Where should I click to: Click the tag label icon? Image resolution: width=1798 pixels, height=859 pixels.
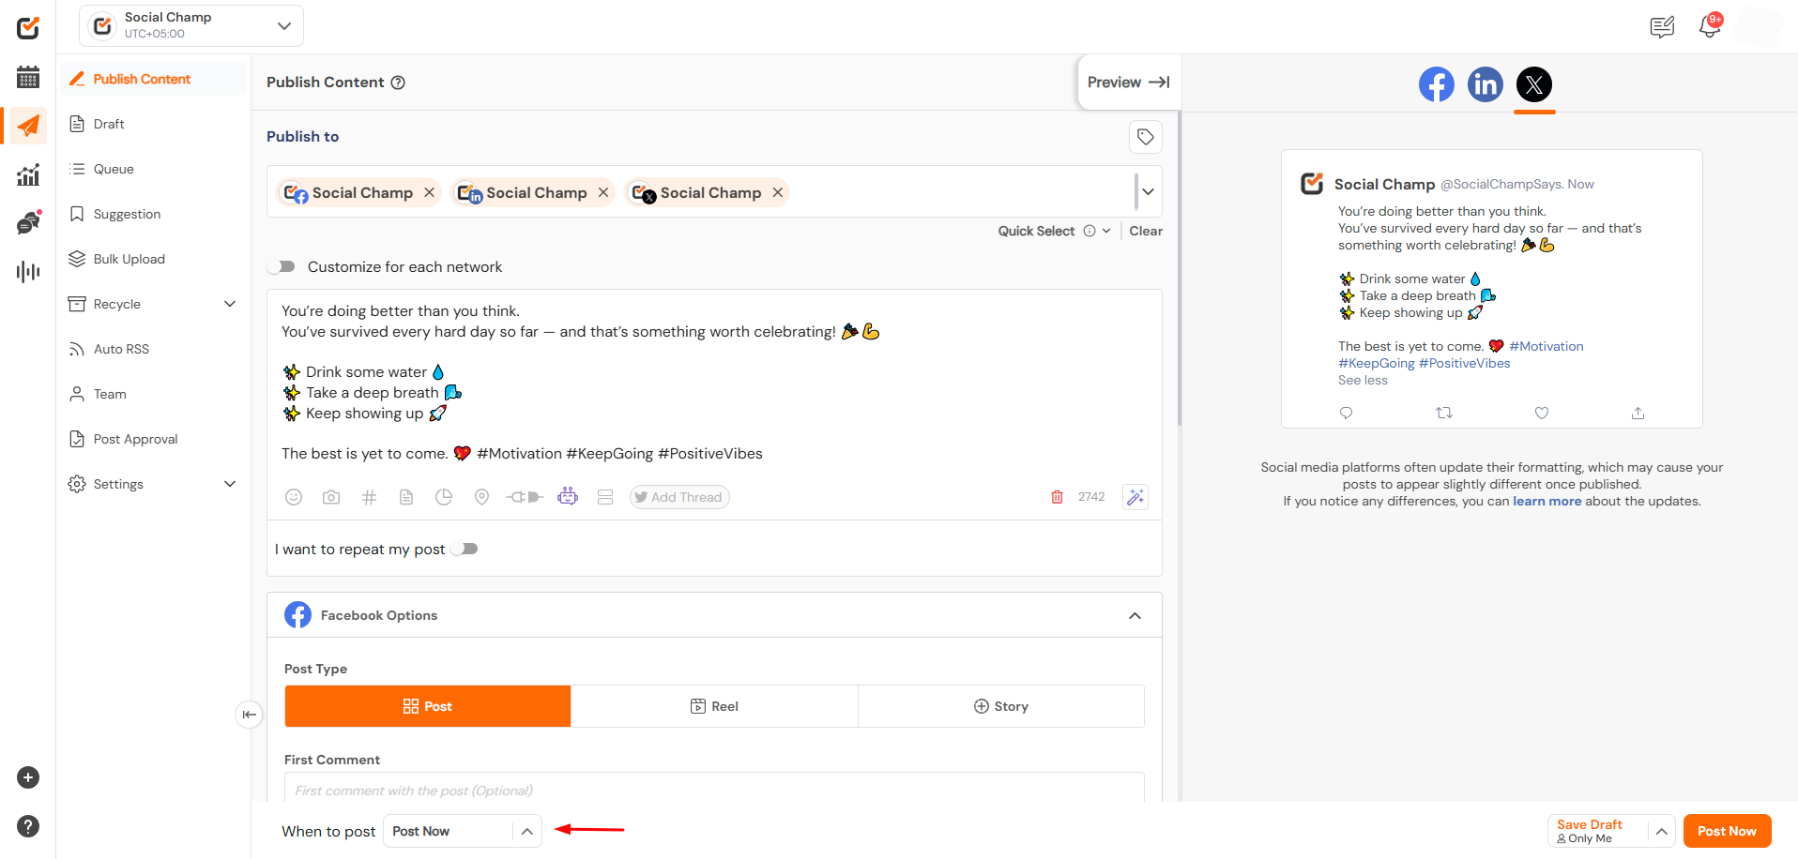pos(1146,137)
